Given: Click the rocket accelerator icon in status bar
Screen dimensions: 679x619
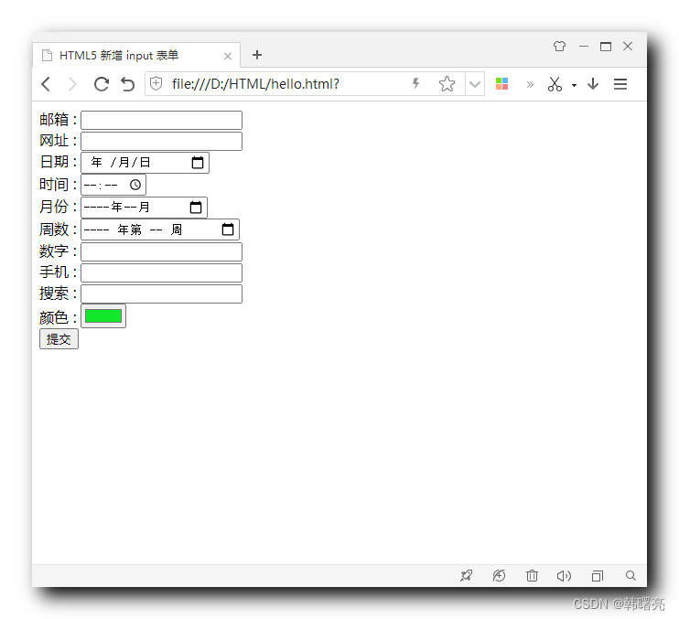Looking at the screenshot, I should (466, 576).
